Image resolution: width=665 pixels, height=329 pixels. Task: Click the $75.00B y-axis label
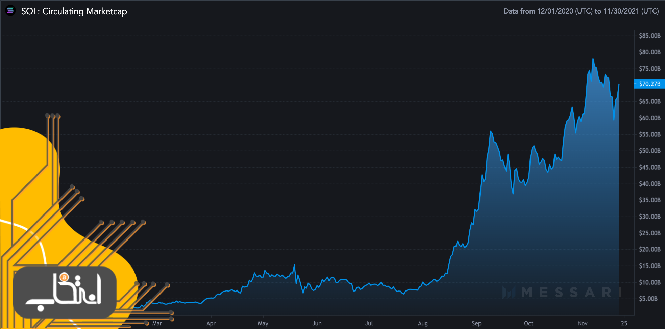click(649, 69)
